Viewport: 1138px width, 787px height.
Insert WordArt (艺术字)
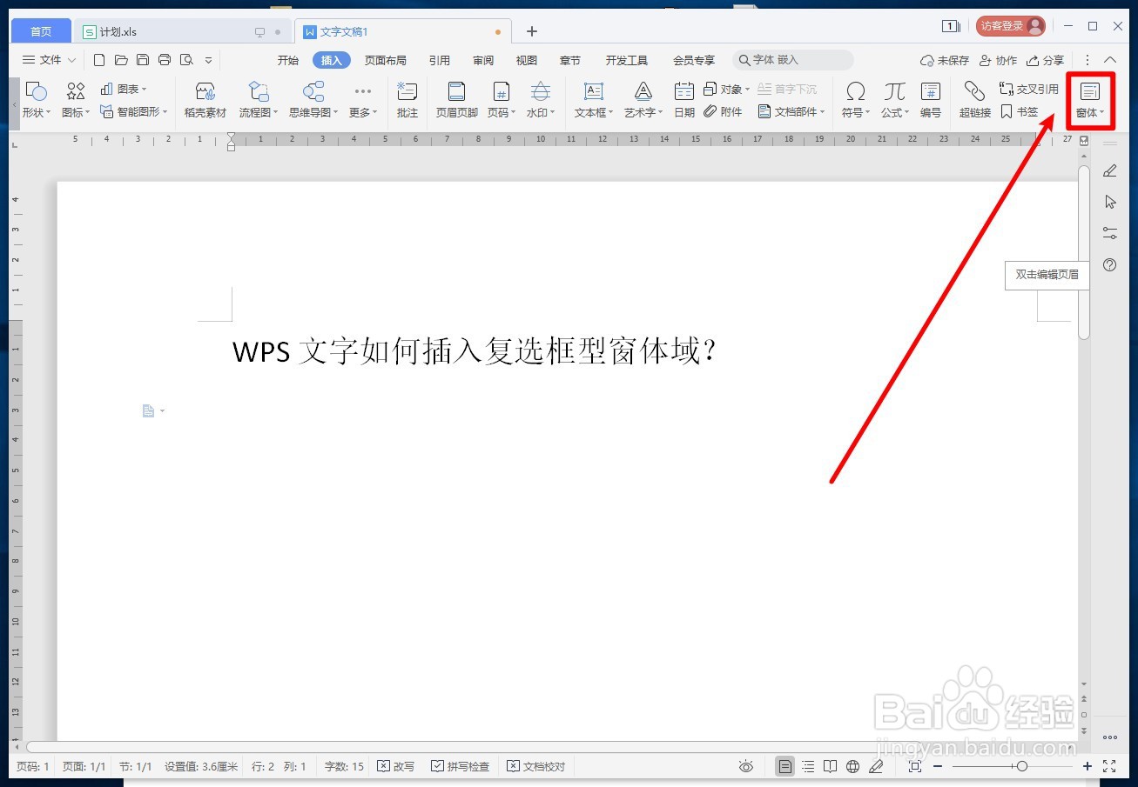click(x=643, y=100)
